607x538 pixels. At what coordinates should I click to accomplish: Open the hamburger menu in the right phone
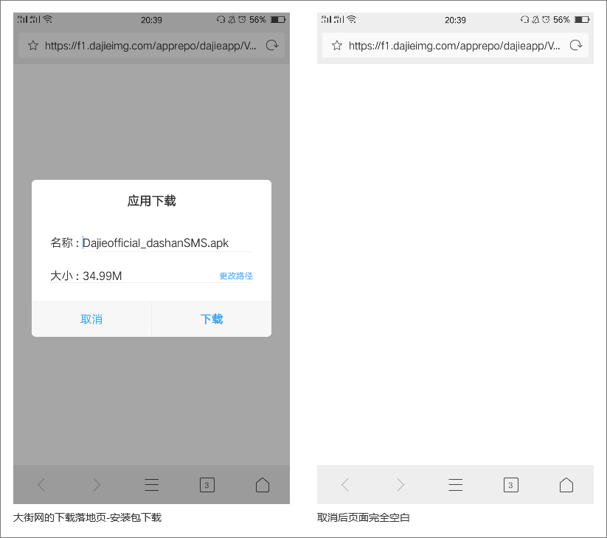coord(456,484)
